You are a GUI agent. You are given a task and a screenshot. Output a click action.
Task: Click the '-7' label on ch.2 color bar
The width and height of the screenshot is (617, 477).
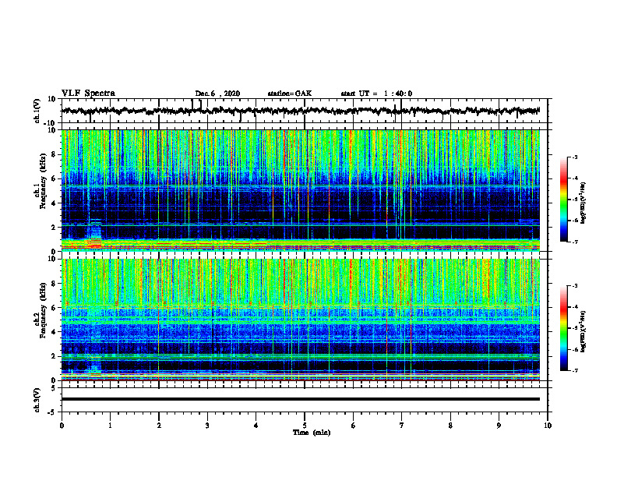575,371
